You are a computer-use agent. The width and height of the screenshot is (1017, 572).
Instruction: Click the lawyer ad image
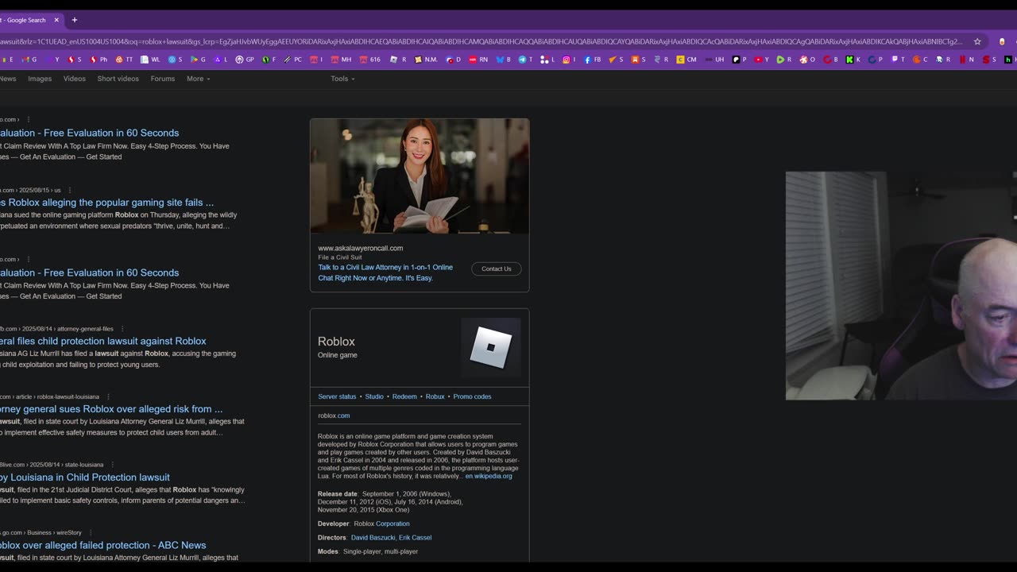[x=420, y=176]
